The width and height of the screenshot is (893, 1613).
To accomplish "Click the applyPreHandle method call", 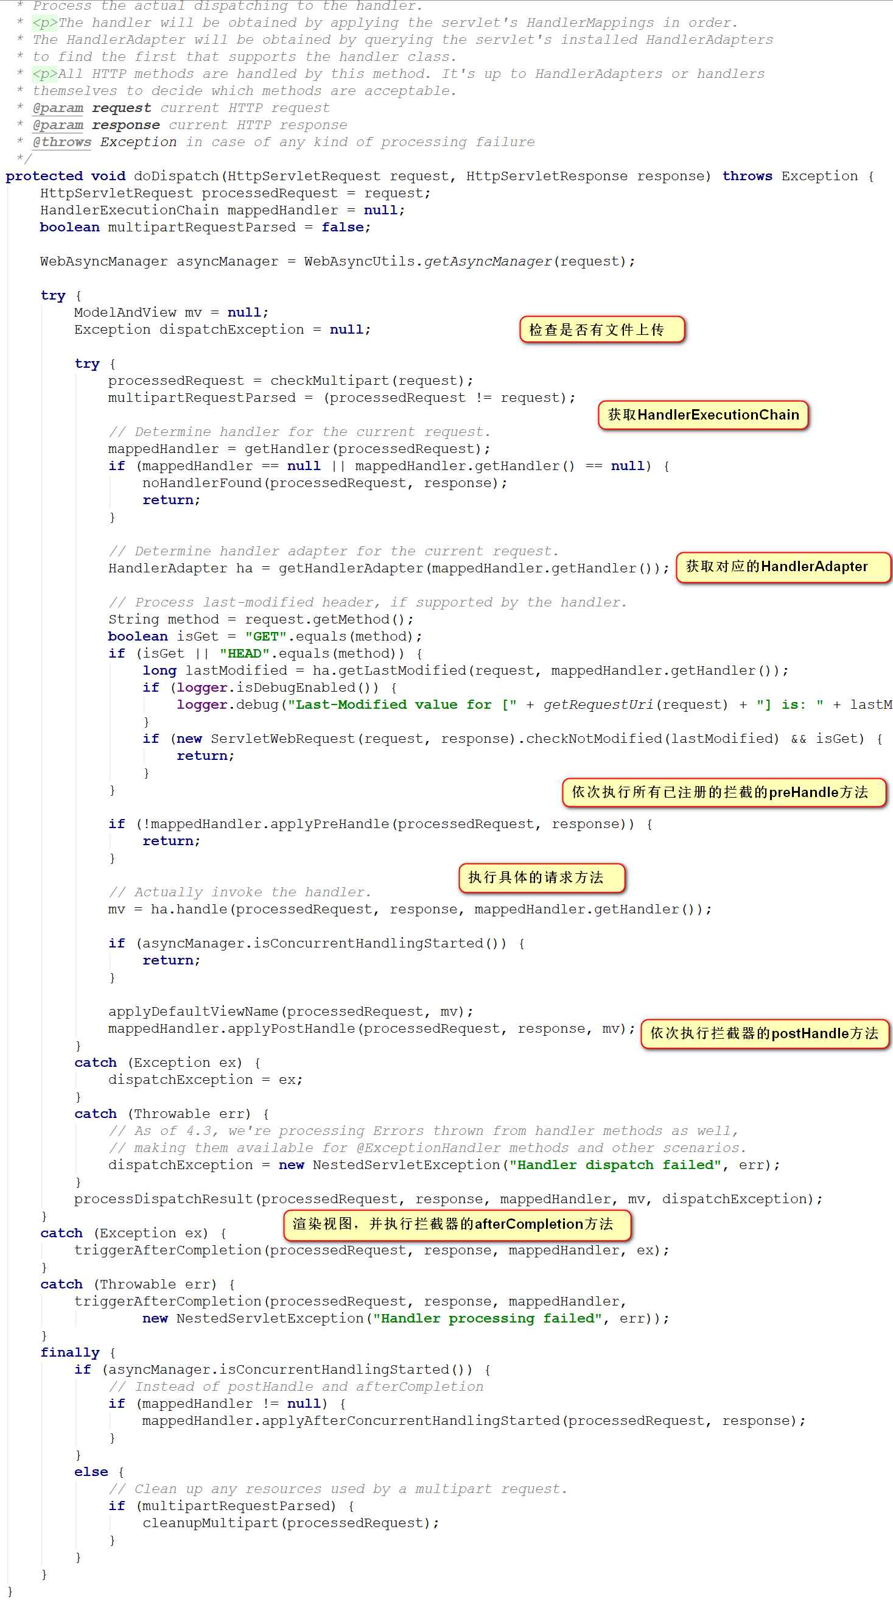I will tap(329, 823).
